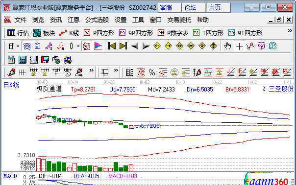
Task: Jump to first record arrow icon
Action: 112,46
